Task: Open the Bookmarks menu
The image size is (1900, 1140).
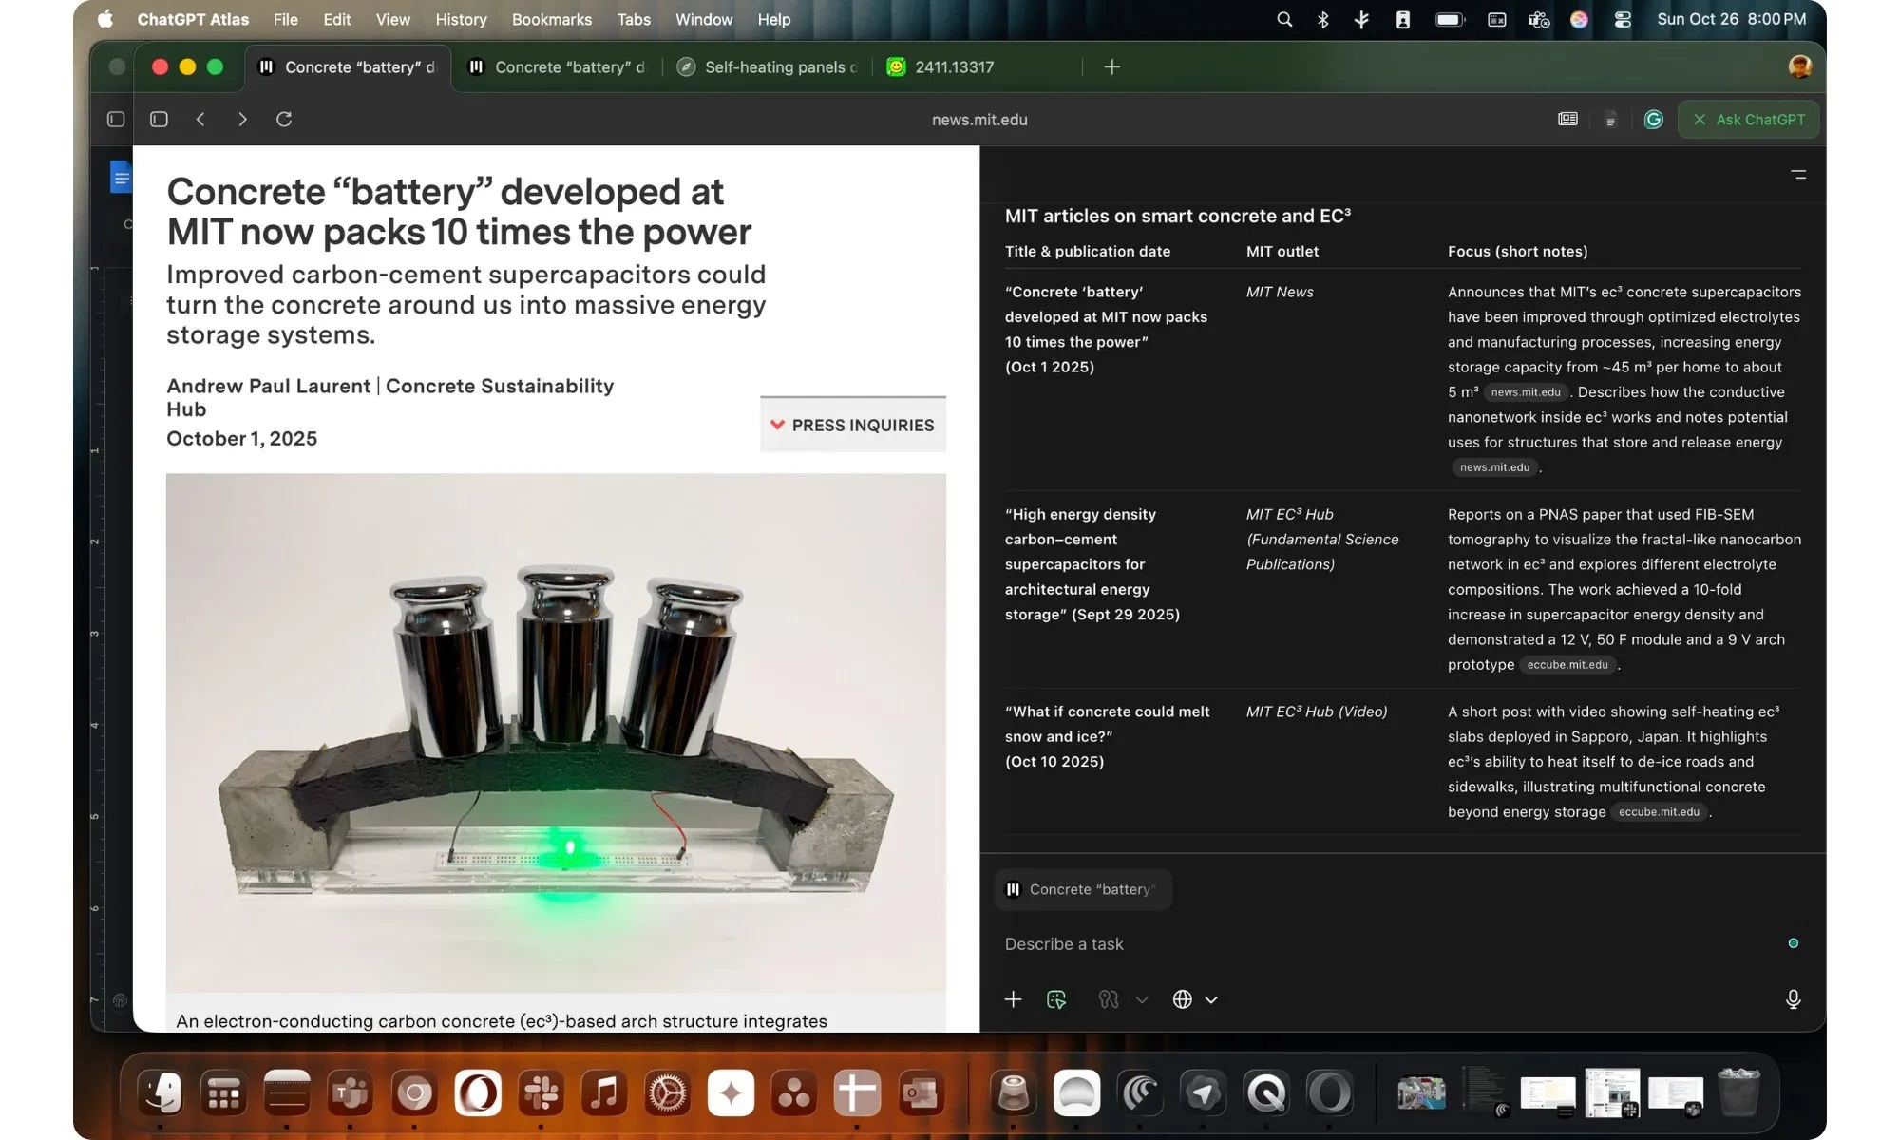Action: pyautogui.click(x=551, y=19)
